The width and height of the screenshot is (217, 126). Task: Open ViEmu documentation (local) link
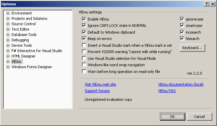click(x=181, y=84)
